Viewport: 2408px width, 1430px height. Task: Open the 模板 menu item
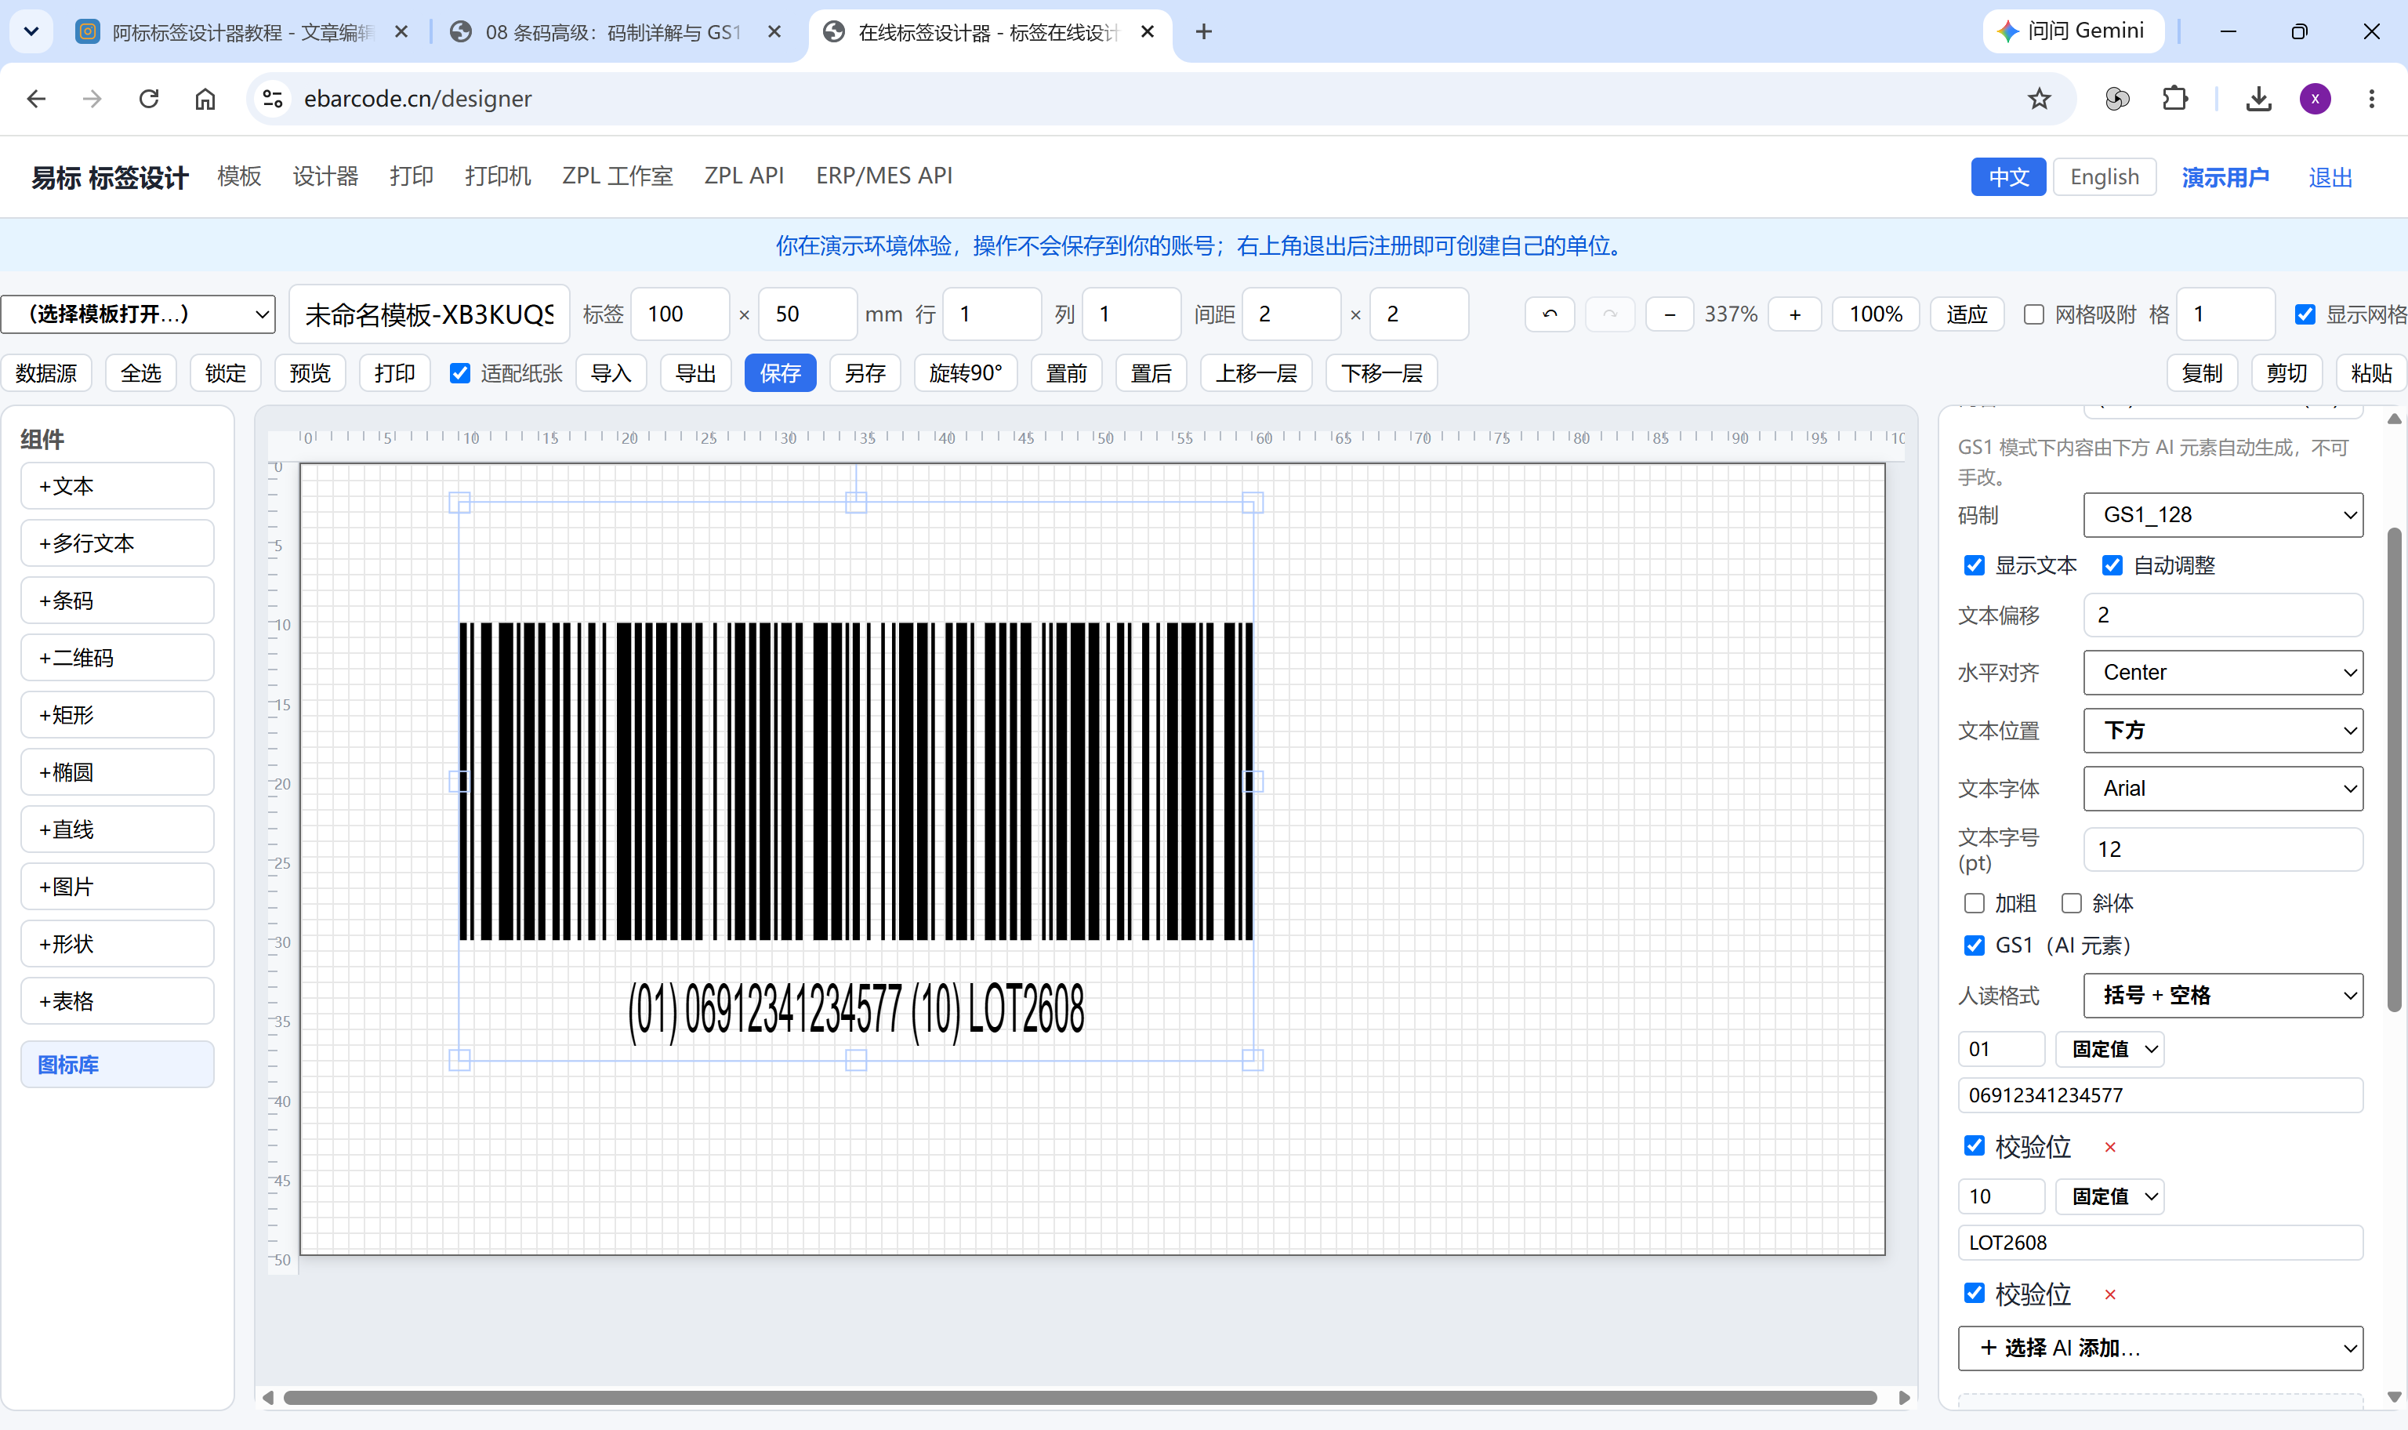click(x=239, y=176)
